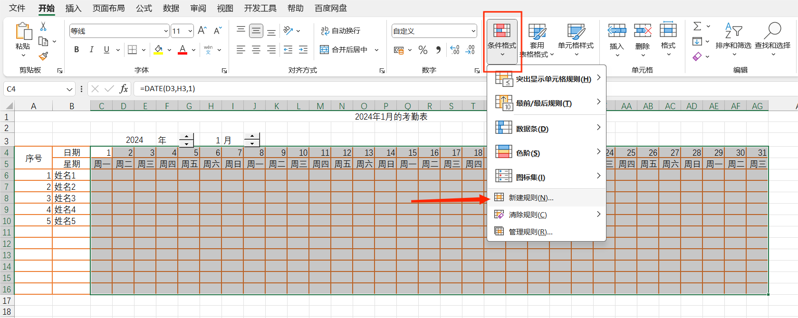Click the Paste clipboard icon

[23, 31]
